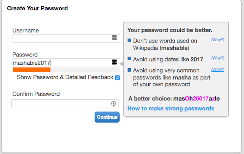Click into the Password field containing mashable2017
The image size is (244, 154).
point(66,63)
